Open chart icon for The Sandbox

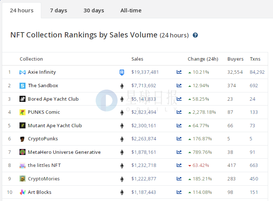coord(179,85)
